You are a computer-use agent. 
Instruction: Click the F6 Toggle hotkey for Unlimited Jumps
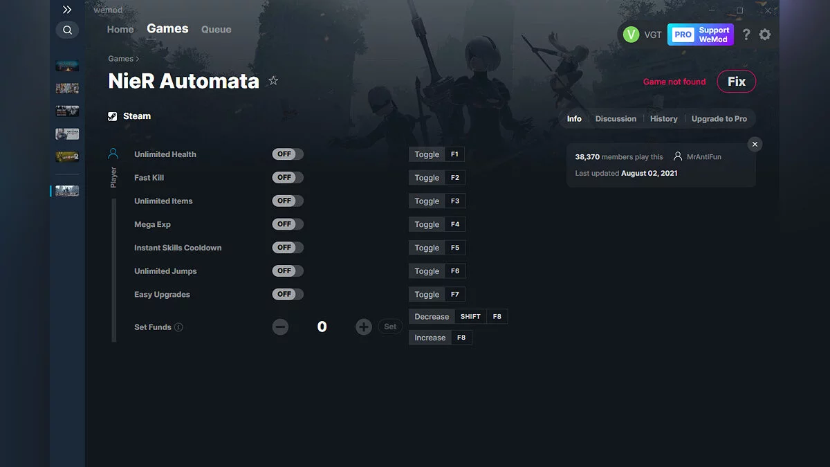pyautogui.click(x=436, y=271)
